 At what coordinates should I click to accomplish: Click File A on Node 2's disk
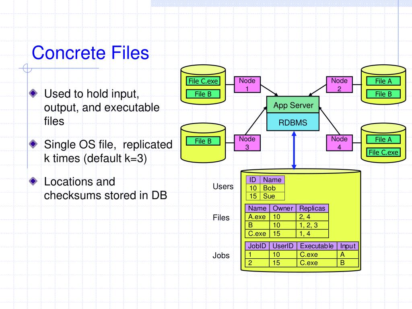click(x=383, y=81)
